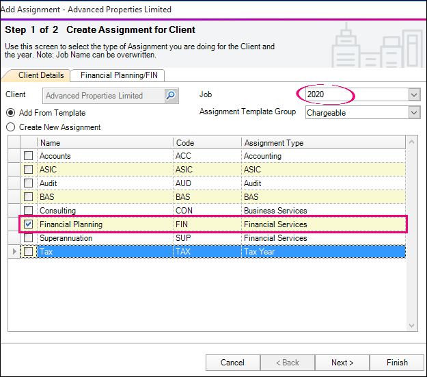Sort the list by Name column header
Viewport: 427px width, 377px height.
pos(105,143)
